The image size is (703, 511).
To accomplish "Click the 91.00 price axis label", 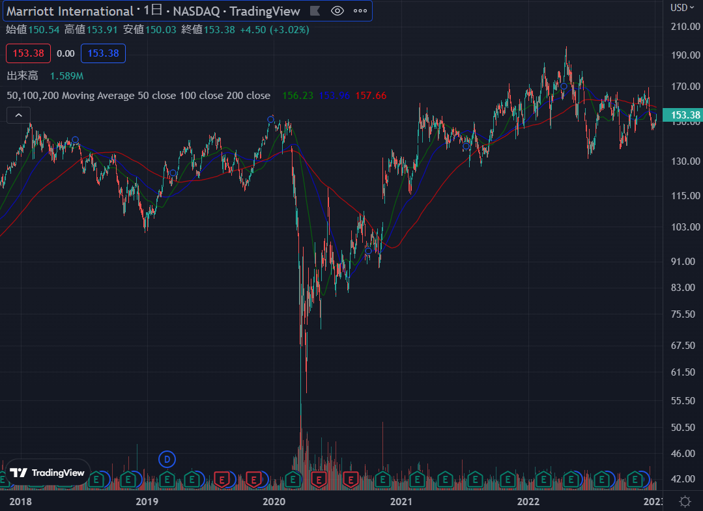I will [683, 262].
